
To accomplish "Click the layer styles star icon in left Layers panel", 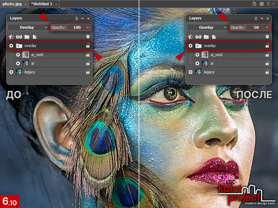I will pos(11,37).
